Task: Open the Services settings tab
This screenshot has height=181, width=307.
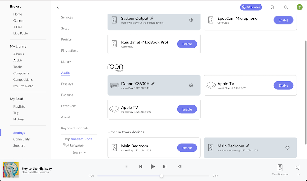Action: [x=67, y=17]
